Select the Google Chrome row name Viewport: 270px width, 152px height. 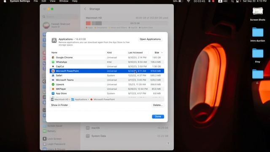pyautogui.click(x=64, y=57)
